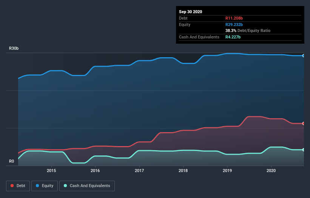Click the R4.227b cash value
Screen dimensions: 310x198
click(x=233, y=37)
